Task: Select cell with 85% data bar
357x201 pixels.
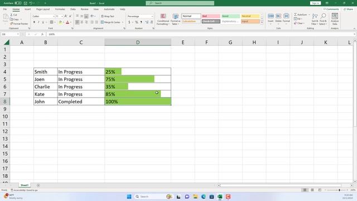Action: pyautogui.click(x=138, y=94)
